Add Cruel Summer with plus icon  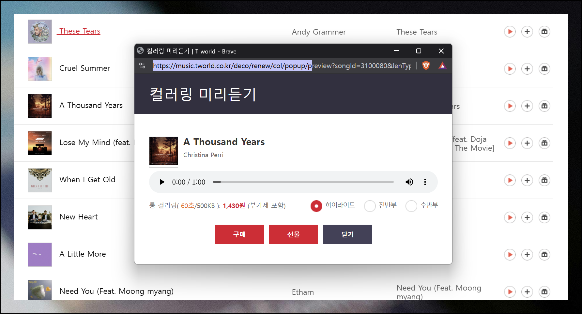pos(527,69)
